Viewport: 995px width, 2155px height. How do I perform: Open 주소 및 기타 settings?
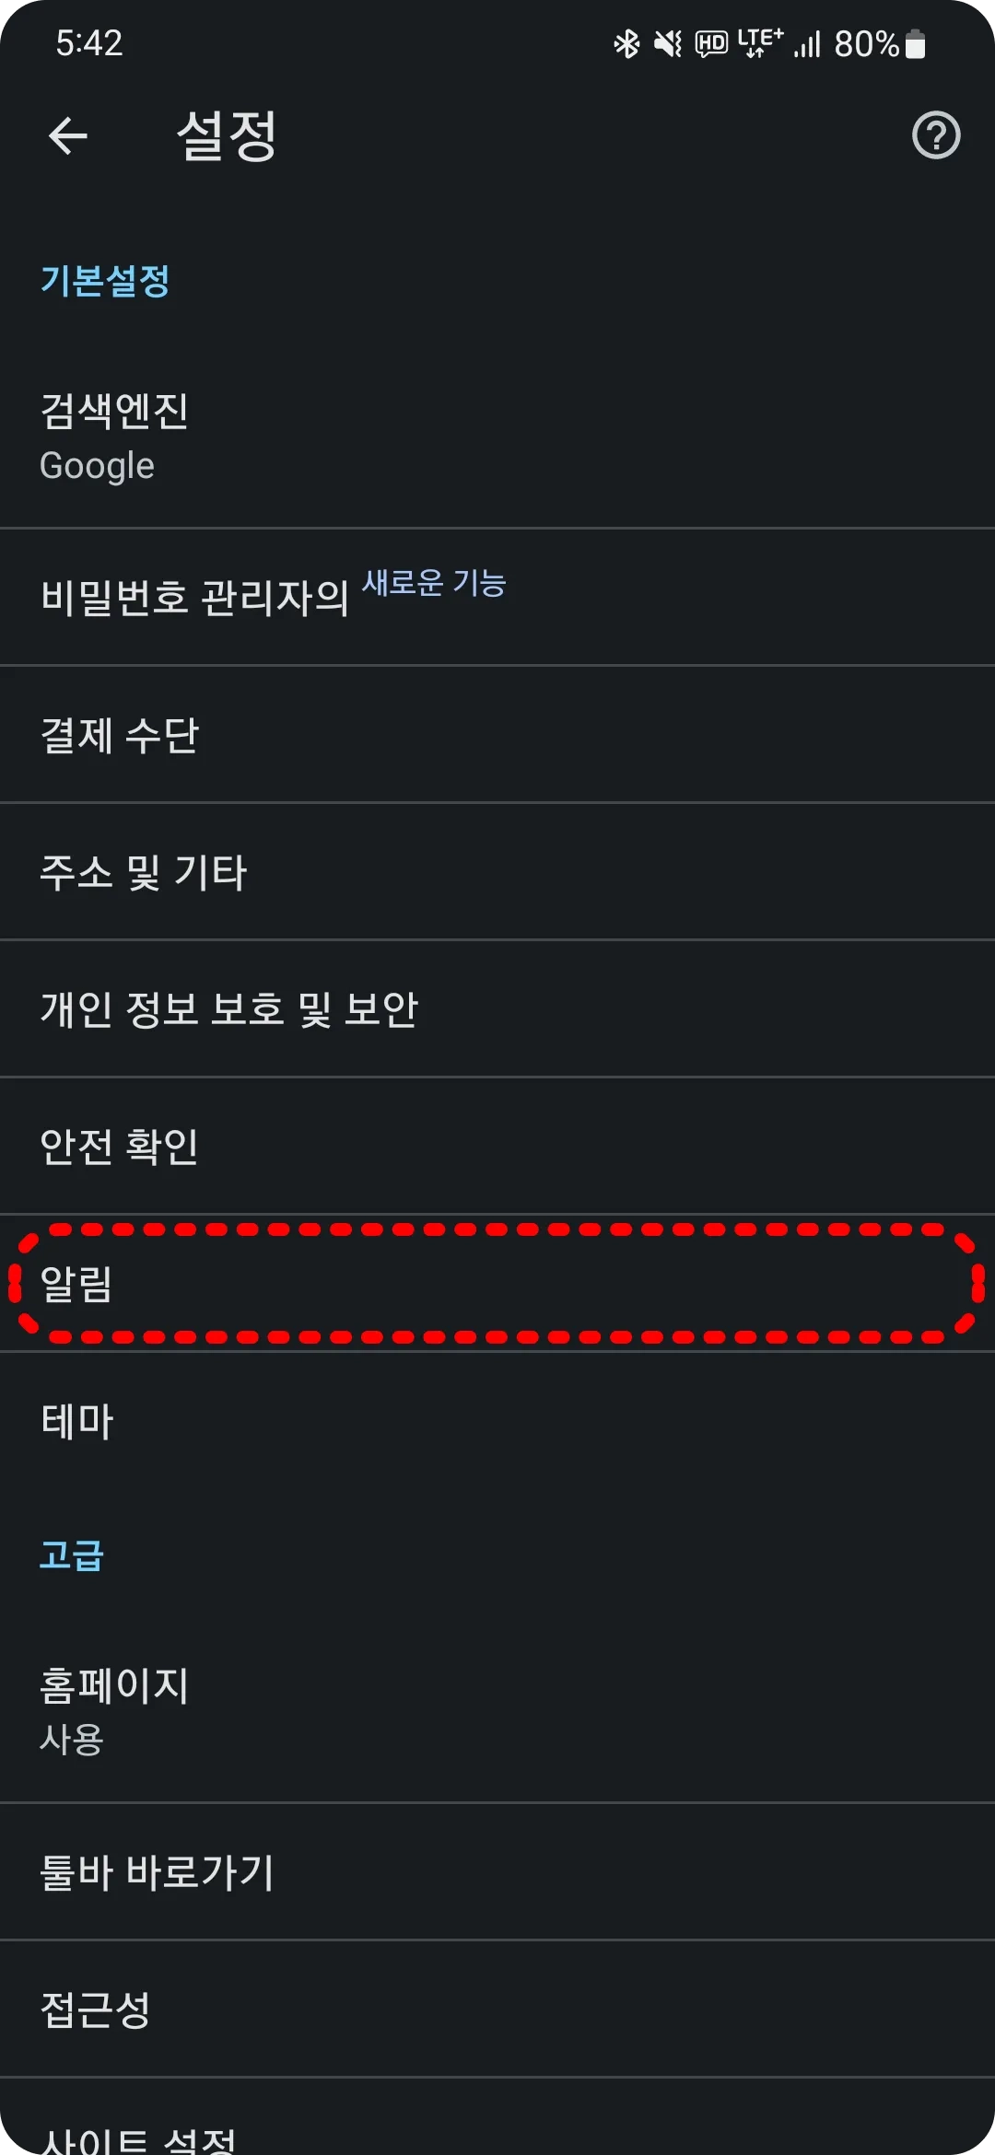[x=497, y=871]
